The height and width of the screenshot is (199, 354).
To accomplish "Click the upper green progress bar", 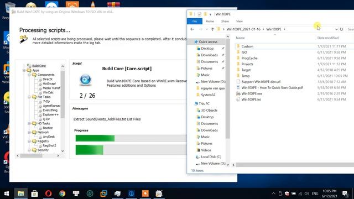I will pyautogui.click(x=131, y=138).
